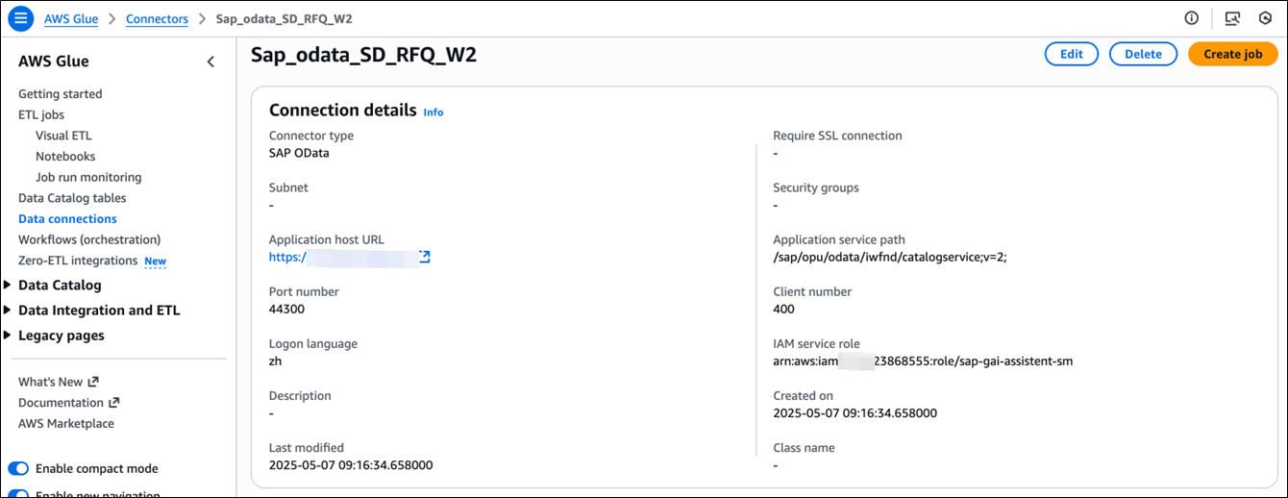
Task: Collapse the AWS Glue side panel
Action: click(x=211, y=62)
